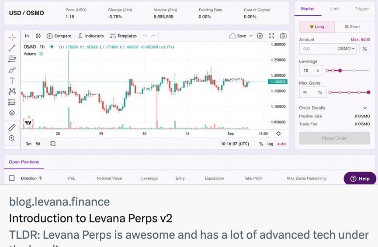Choose the text annotation tool
This screenshot has height=247, width=378.
pyautogui.click(x=12, y=80)
